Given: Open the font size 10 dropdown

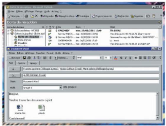Looking at the screenshot, I should coord(111,58).
